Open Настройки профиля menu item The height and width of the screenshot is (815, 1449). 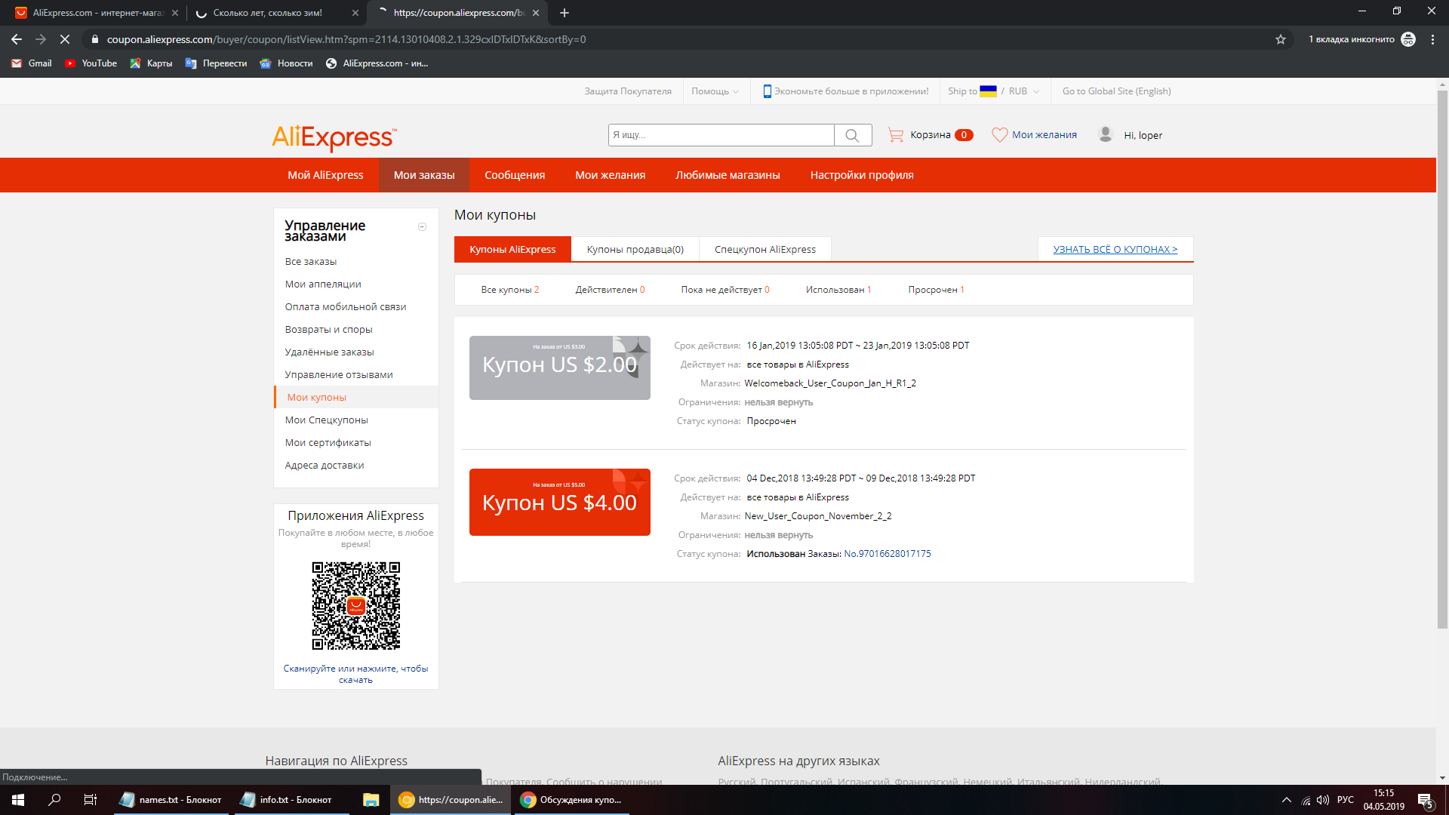click(x=862, y=175)
